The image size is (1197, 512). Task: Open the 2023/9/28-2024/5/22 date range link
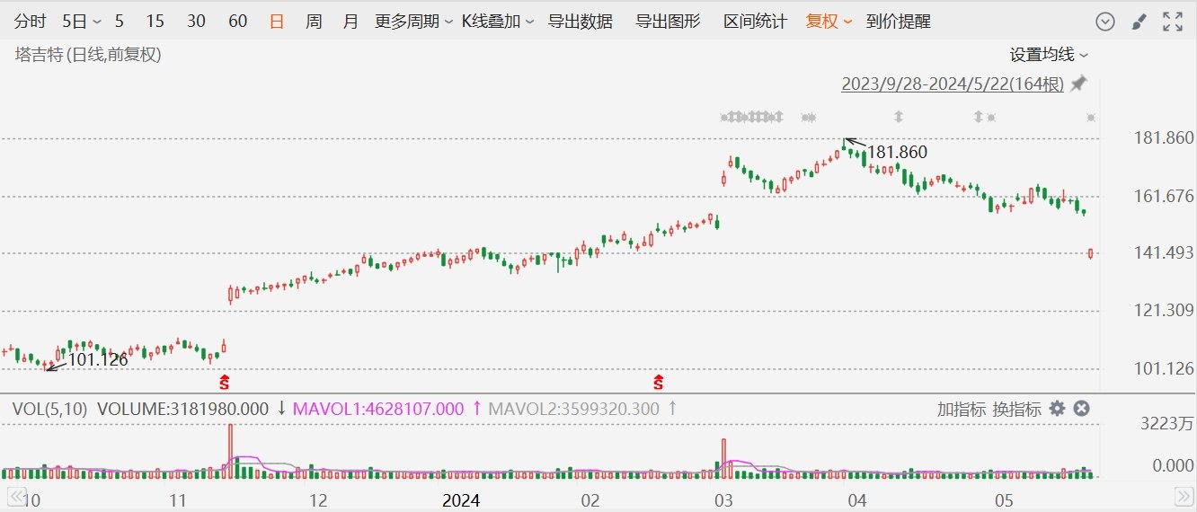pos(952,84)
